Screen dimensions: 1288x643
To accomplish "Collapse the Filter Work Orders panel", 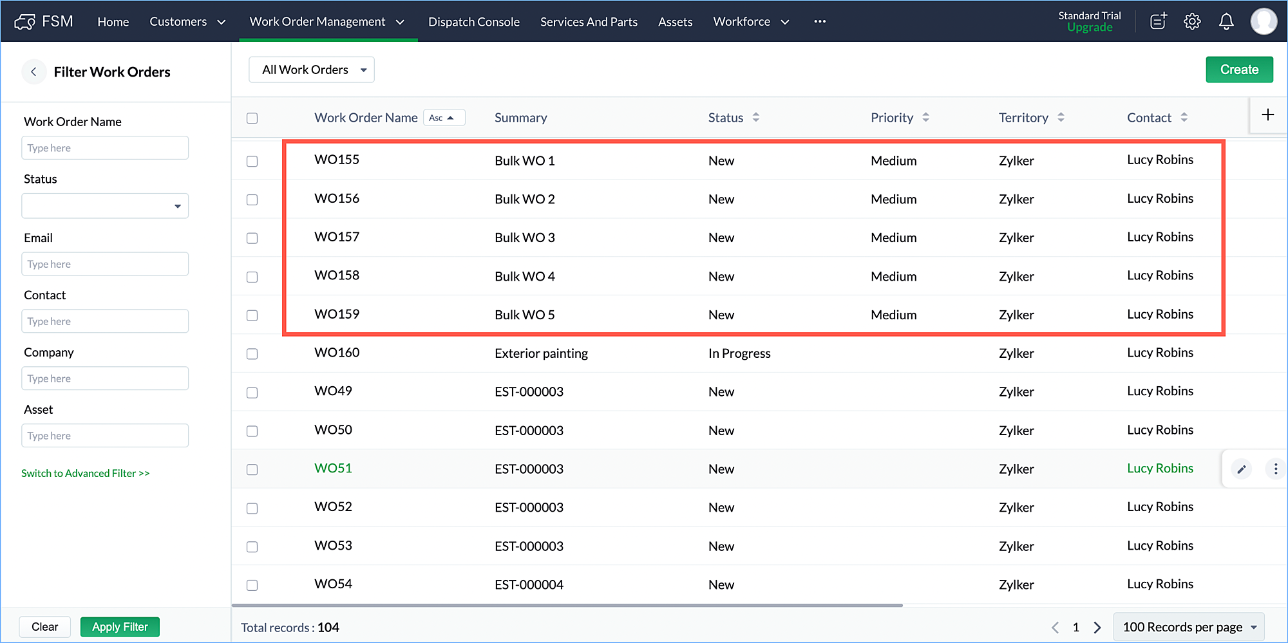I will point(33,72).
